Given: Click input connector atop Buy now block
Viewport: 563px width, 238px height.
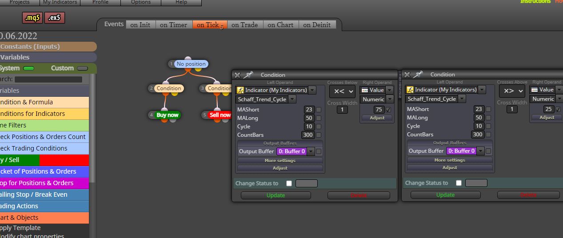Looking at the screenshot, I should 164,110.
